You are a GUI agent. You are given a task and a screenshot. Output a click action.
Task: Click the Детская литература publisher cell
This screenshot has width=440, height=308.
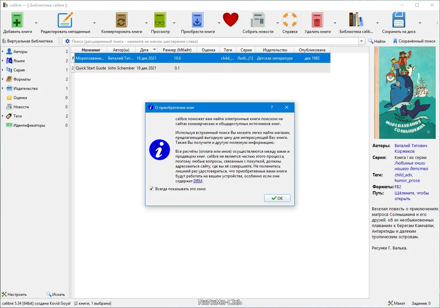pyautogui.click(x=275, y=58)
